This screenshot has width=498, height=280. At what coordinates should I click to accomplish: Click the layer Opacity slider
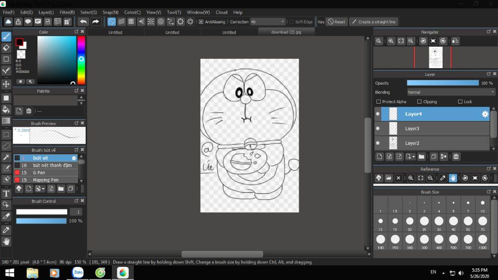pos(443,83)
